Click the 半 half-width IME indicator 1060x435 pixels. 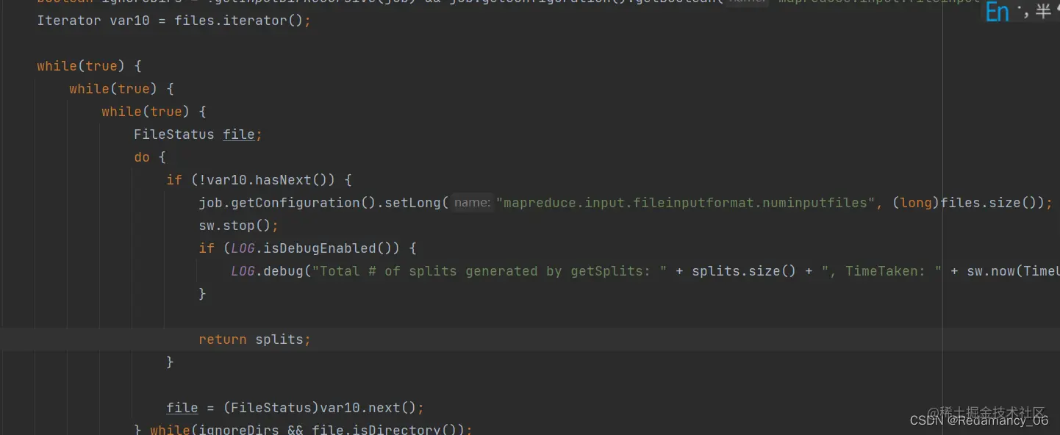[1043, 12]
